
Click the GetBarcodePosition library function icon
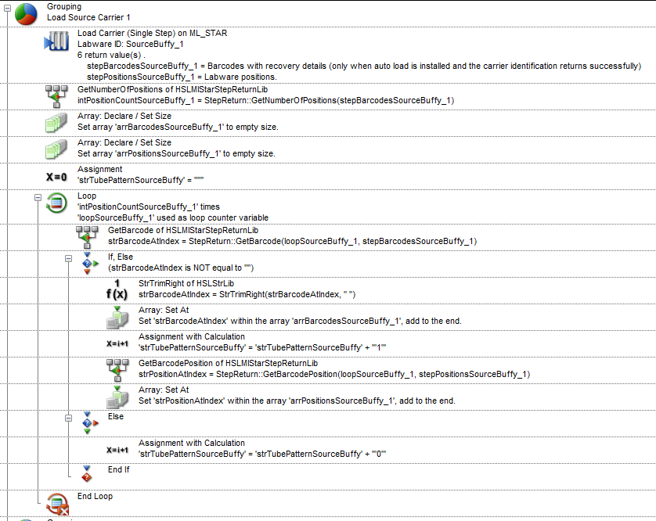click(117, 370)
